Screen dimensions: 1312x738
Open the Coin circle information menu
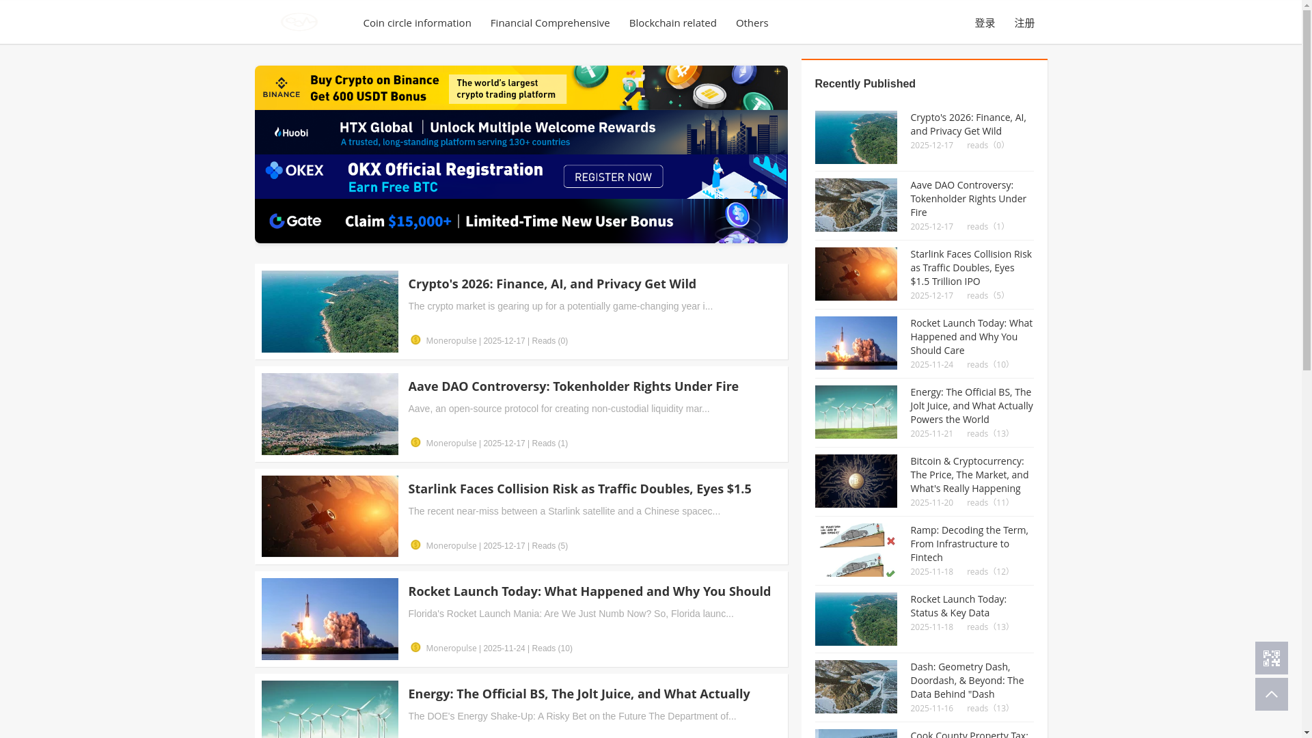click(417, 23)
